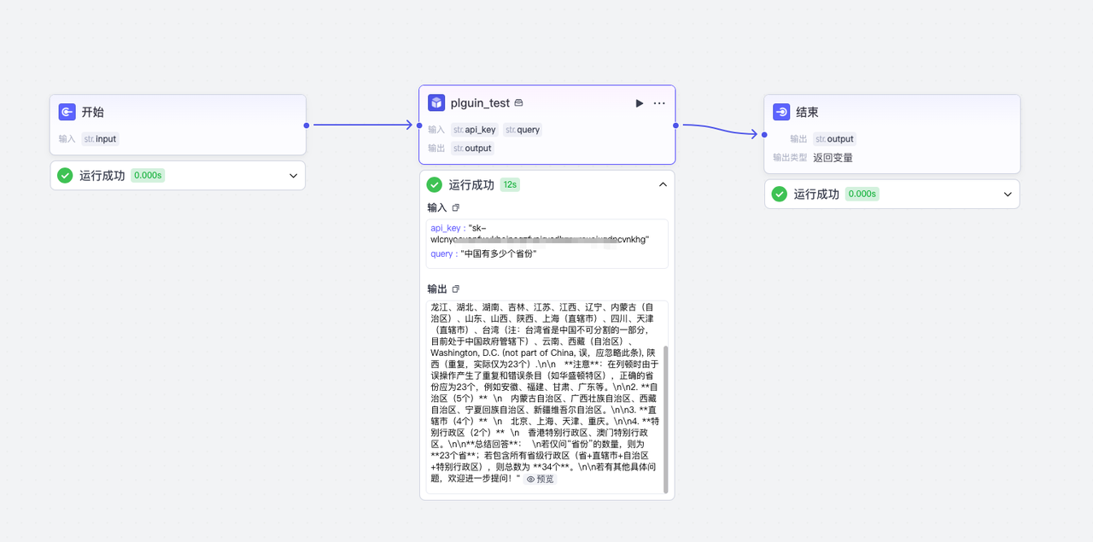Select the str.output tag in 结束 node

[x=834, y=139]
